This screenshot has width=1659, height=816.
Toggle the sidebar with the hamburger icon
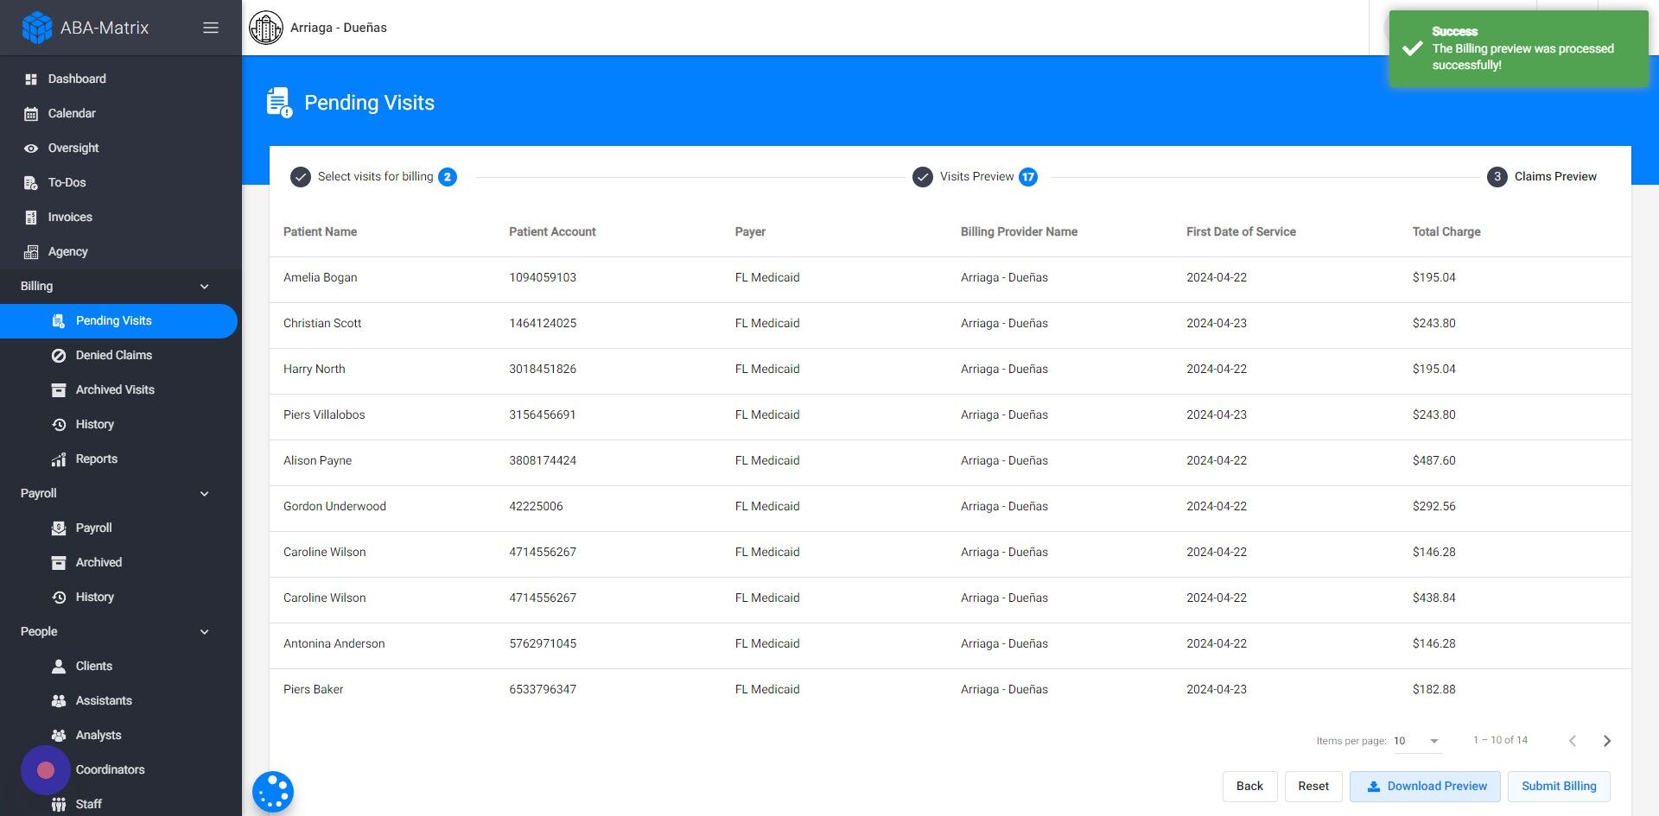pyautogui.click(x=210, y=27)
